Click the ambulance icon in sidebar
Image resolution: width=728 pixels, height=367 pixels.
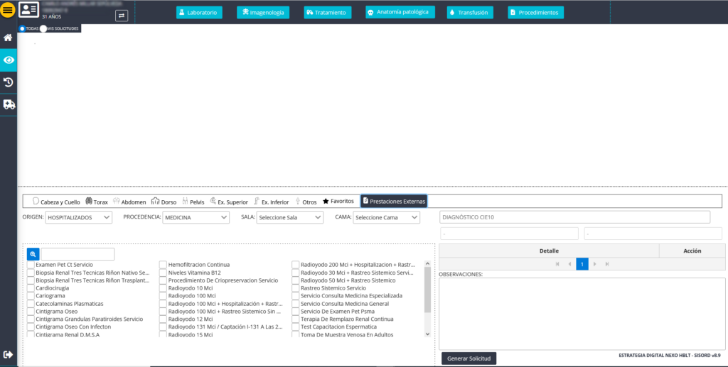(x=9, y=104)
